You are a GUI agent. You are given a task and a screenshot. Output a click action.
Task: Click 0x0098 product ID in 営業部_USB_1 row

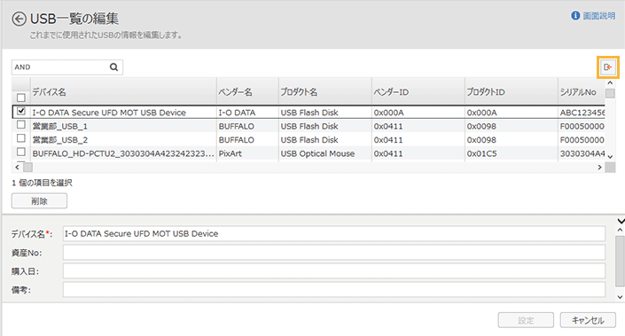pos(512,127)
